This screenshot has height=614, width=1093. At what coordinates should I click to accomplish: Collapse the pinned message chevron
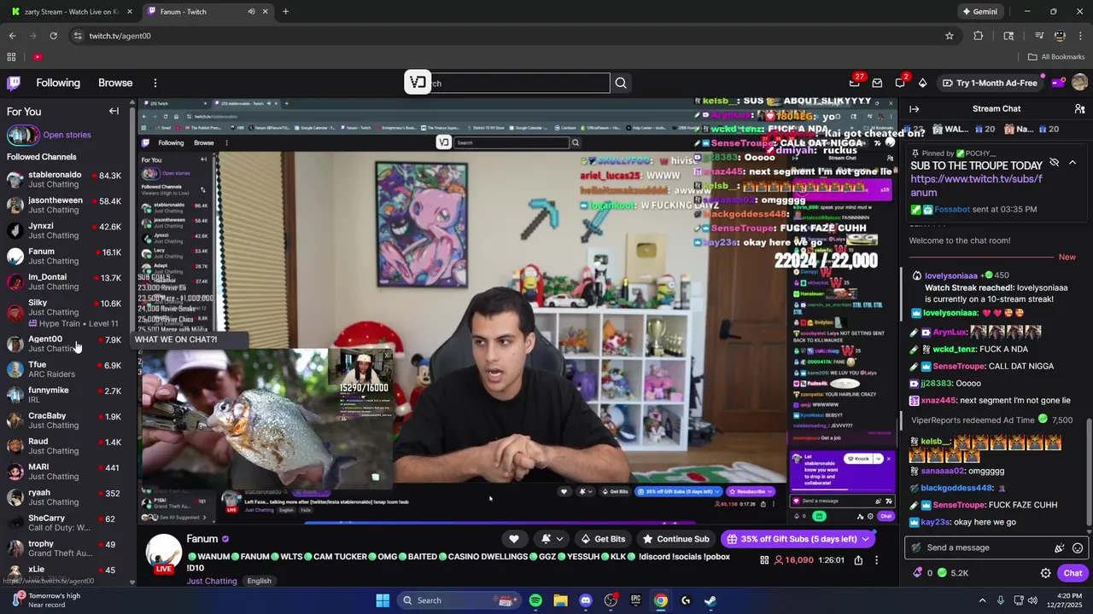(x=1073, y=163)
